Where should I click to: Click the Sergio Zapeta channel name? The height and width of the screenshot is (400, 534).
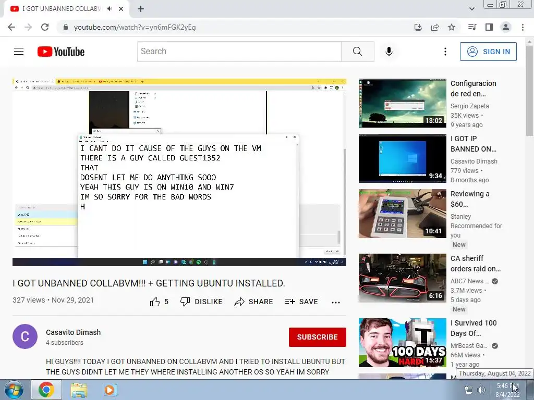[470, 106]
